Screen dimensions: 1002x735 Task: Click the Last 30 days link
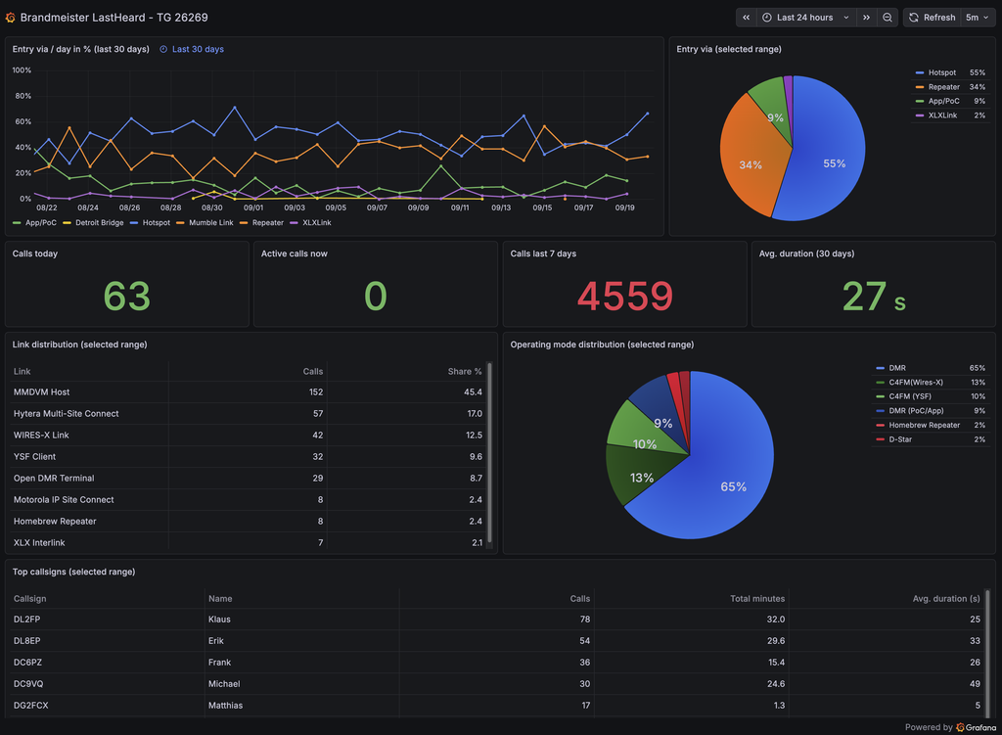(x=198, y=49)
